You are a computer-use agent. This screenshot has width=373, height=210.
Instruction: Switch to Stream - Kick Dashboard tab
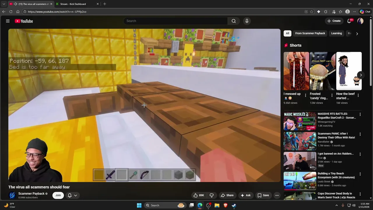[77, 4]
